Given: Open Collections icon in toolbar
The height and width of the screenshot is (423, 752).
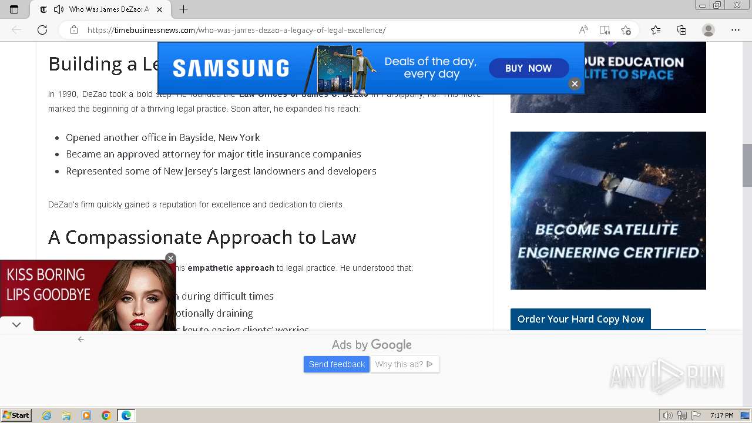Looking at the screenshot, I should pyautogui.click(x=681, y=30).
